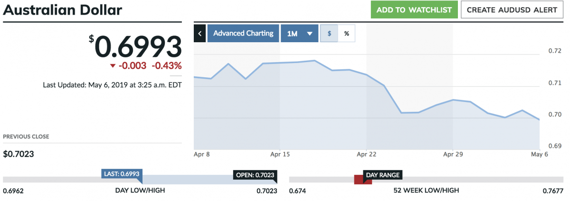Image resolution: width=570 pixels, height=201 pixels.
Task: Select the DAY RANGE label tag
Action: (382, 175)
